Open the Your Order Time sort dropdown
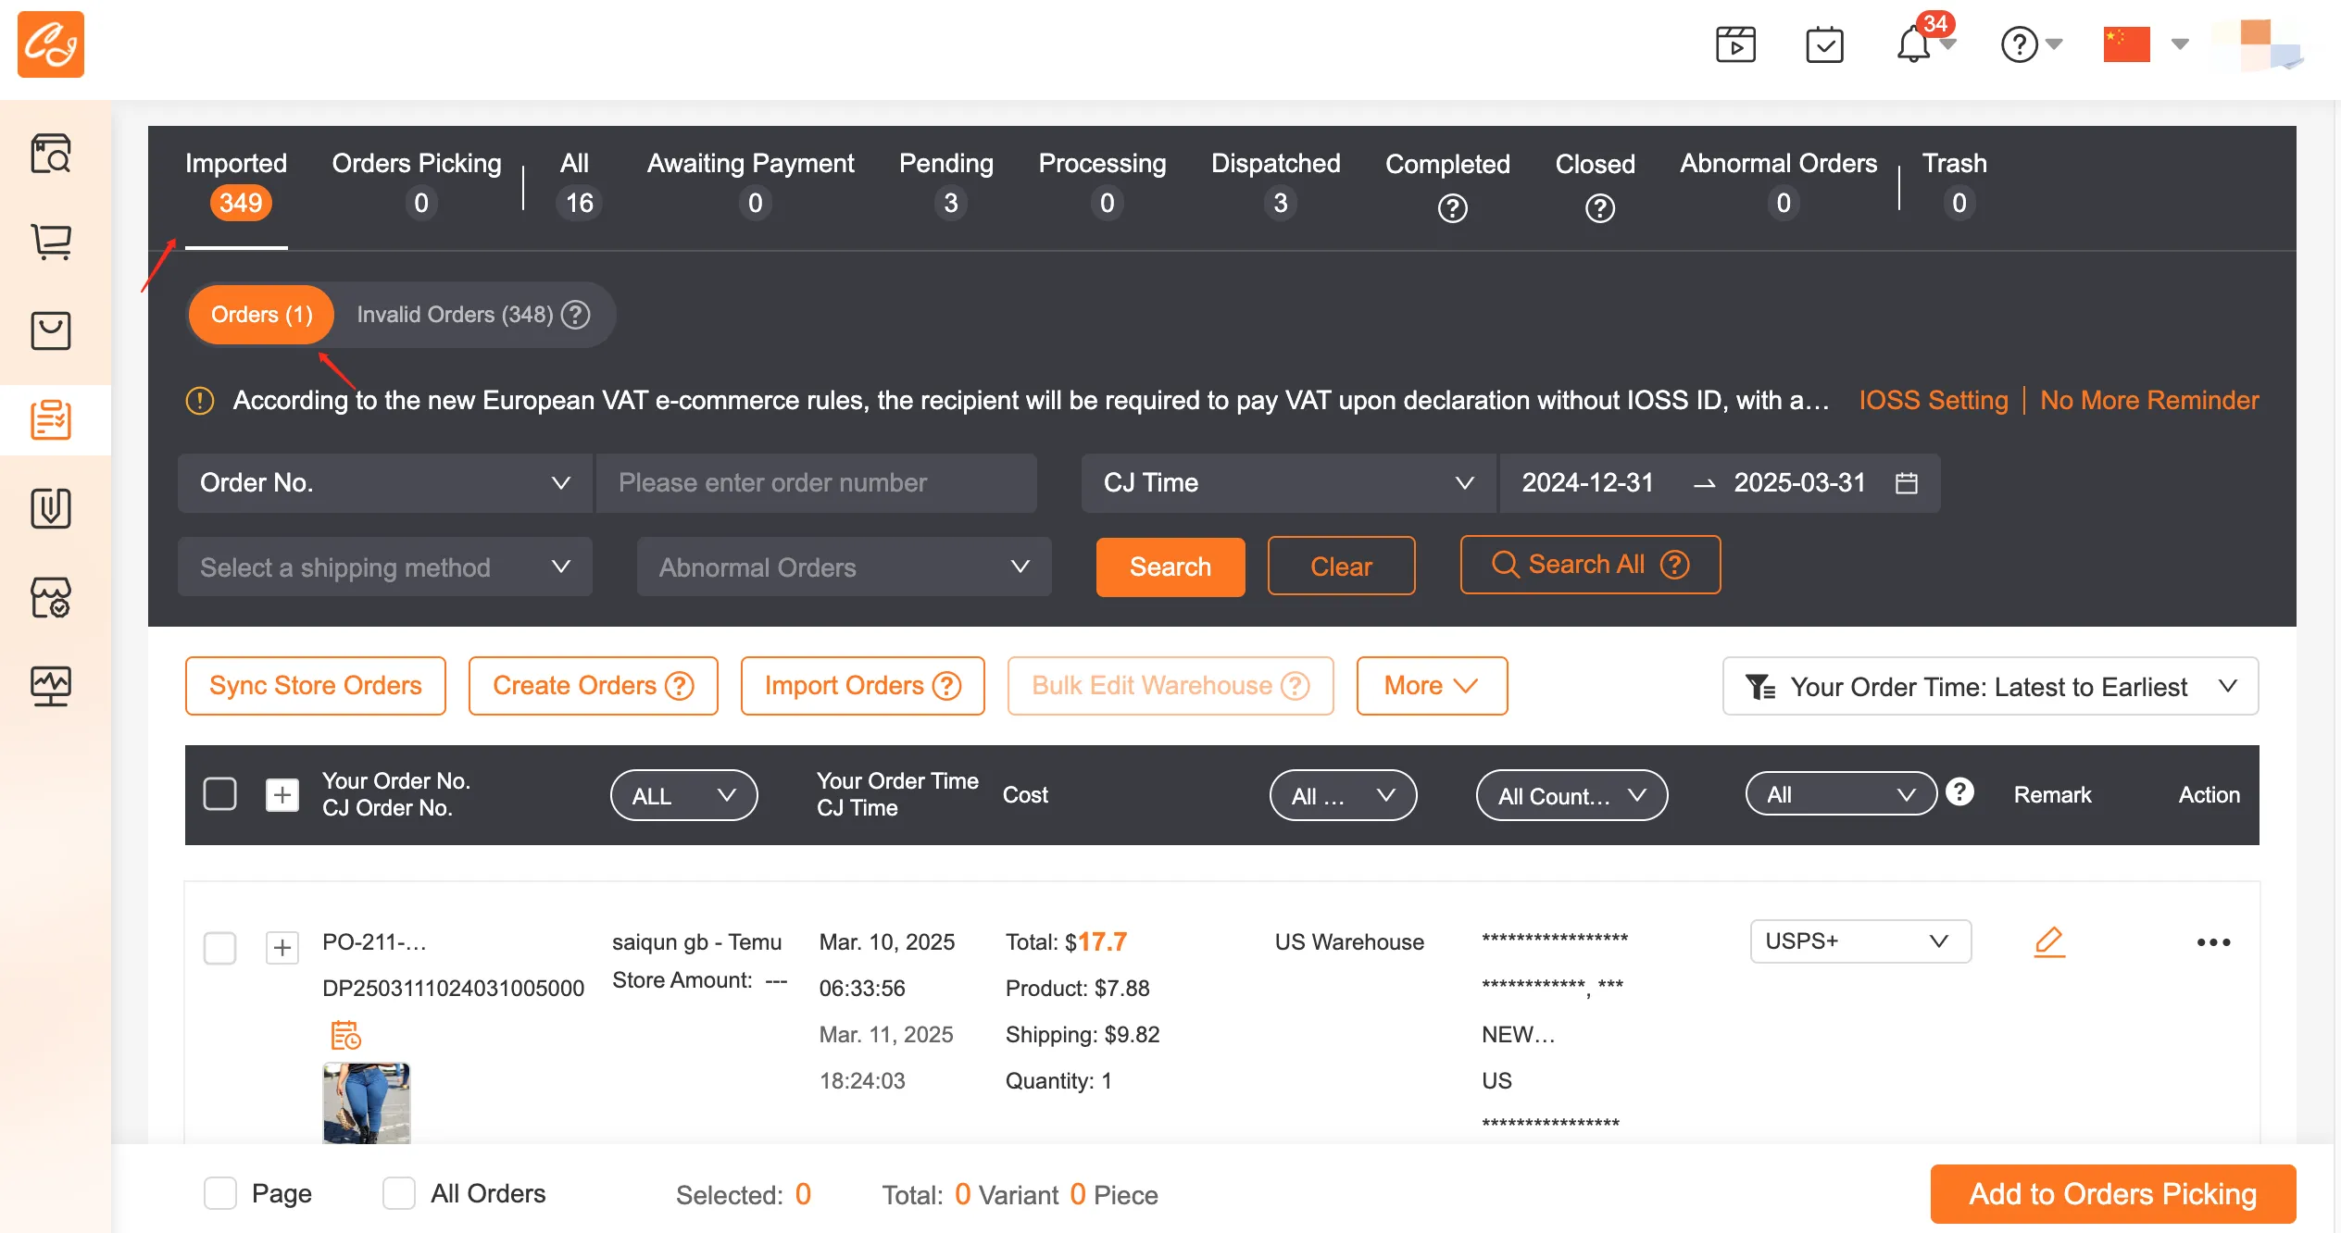 1990,687
